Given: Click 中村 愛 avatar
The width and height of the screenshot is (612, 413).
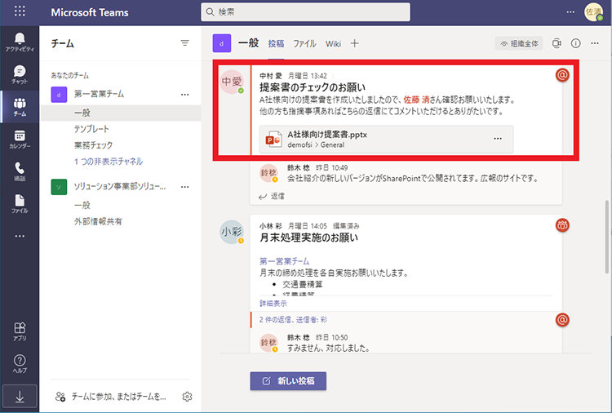Looking at the screenshot, I should [x=232, y=82].
